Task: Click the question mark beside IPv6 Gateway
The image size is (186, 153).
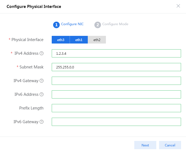Action: click(42, 122)
